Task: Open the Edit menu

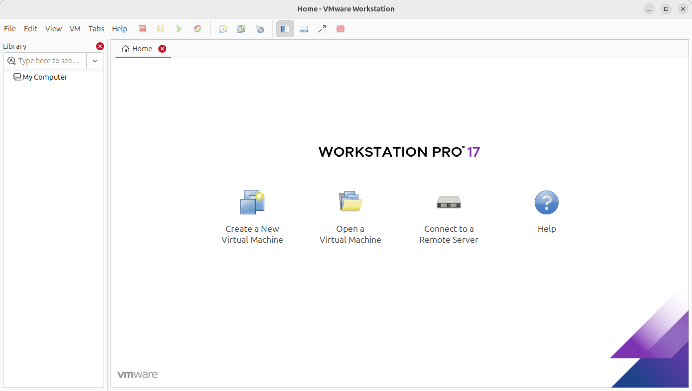Action: [x=30, y=29]
